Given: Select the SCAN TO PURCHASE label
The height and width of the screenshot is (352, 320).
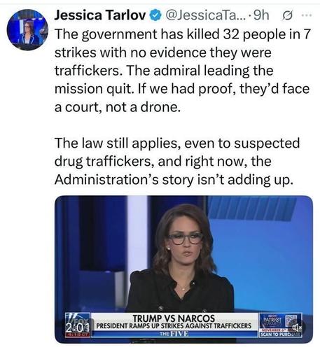Looking at the screenshot, I should (281, 335).
